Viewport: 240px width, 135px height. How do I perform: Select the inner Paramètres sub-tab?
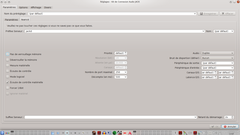11,20
